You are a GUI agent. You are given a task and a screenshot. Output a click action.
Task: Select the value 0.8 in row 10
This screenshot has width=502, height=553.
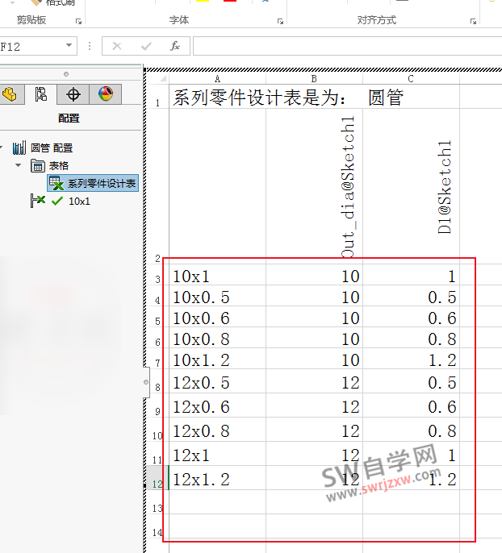coord(411,430)
